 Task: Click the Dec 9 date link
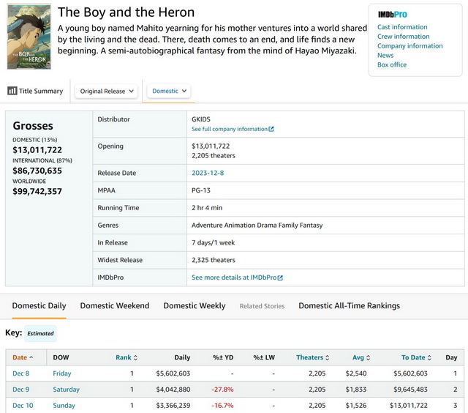(x=21, y=390)
